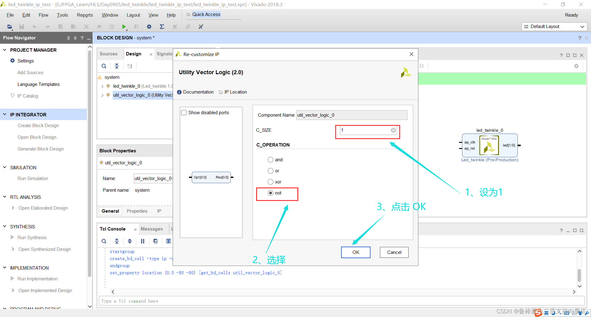The width and height of the screenshot is (591, 317).
Task: Select the 'or' operation radio button
Action: (x=271, y=171)
